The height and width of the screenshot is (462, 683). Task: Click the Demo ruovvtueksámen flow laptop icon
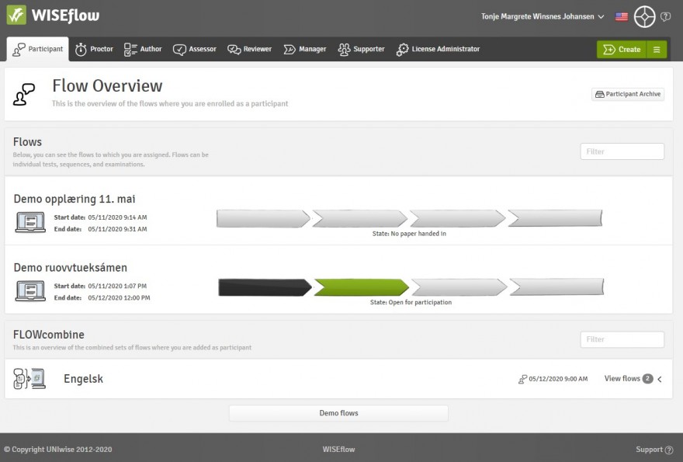click(30, 290)
